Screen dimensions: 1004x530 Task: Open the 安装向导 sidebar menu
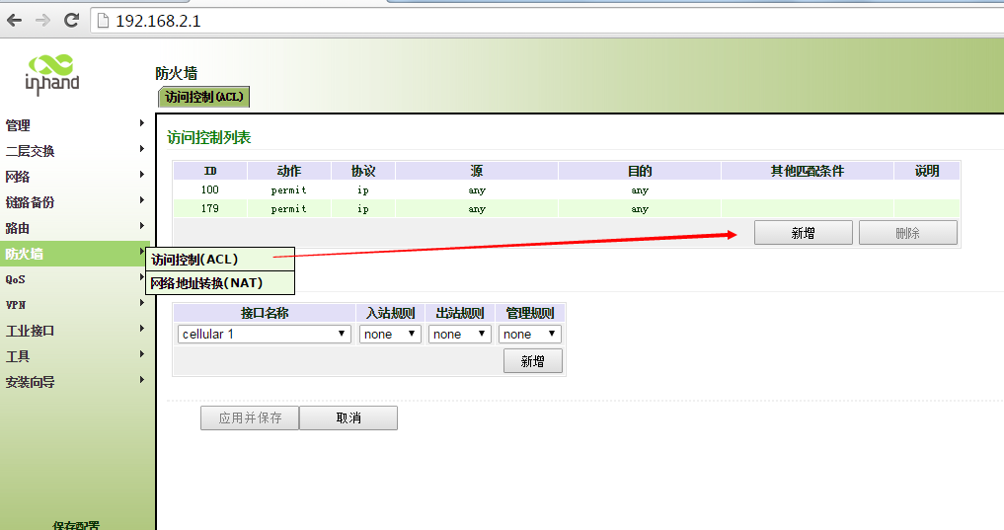(x=30, y=382)
